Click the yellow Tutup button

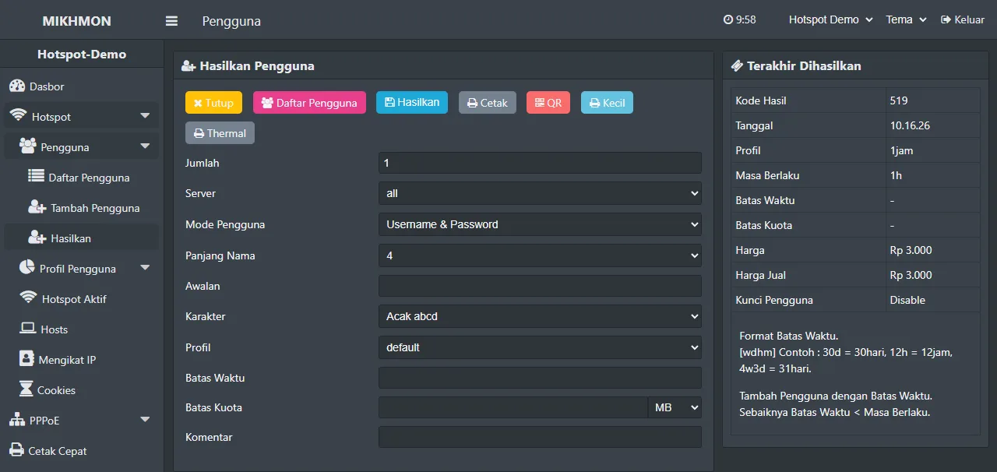213,103
